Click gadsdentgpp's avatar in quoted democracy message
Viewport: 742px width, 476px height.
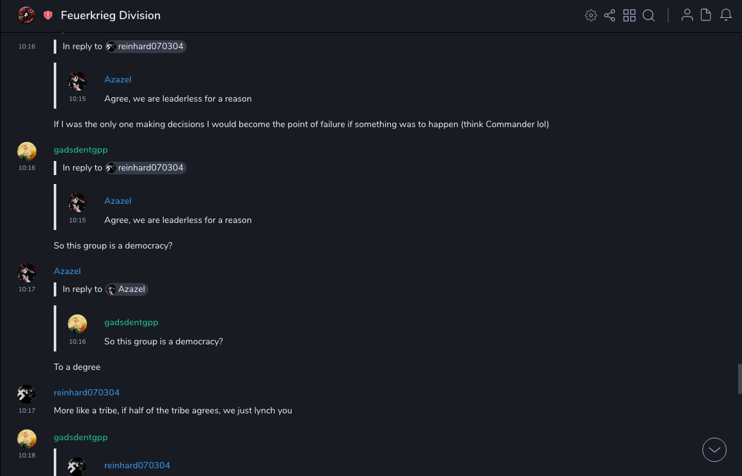[x=77, y=324]
